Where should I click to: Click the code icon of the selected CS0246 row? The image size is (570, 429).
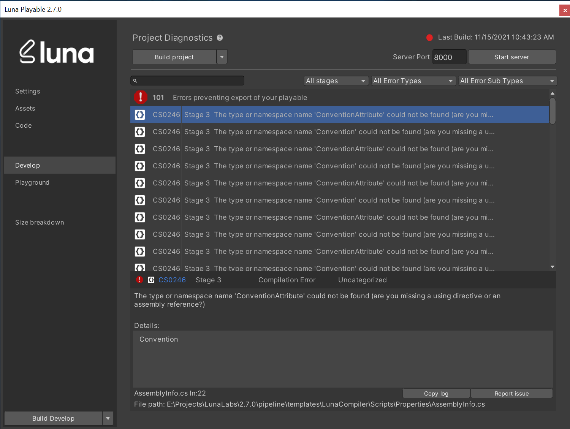pyautogui.click(x=140, y=115)
